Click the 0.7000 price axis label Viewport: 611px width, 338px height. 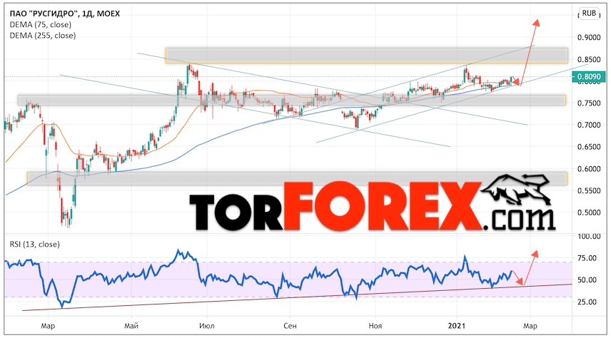[x=588, y=125]
